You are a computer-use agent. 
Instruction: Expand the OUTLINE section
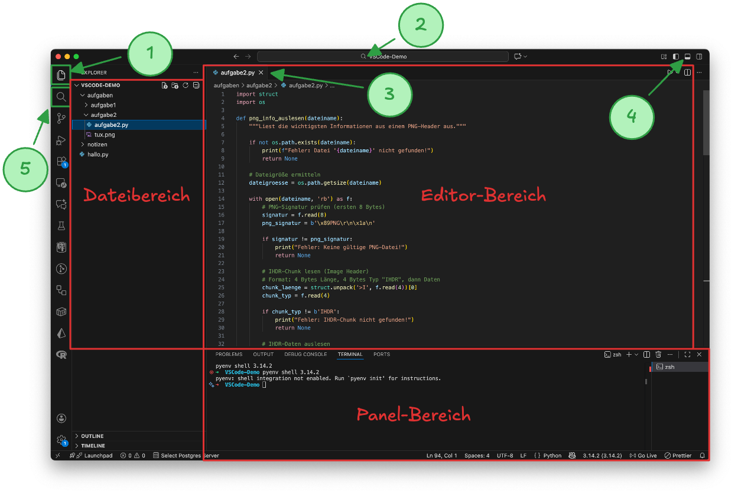[x=92, y=436]
